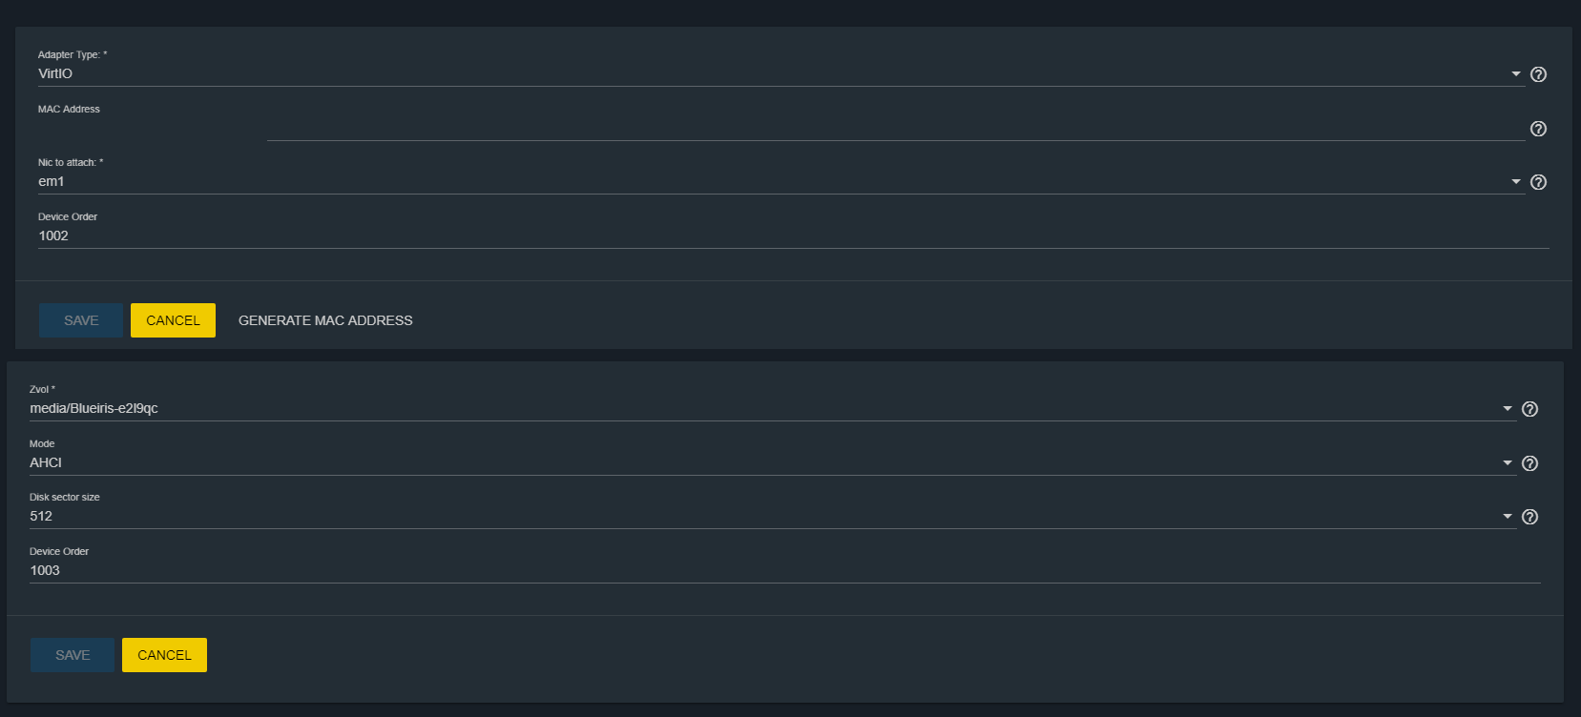Save the Zvol disk settings

pyautogui.click(x=73, y=655)
